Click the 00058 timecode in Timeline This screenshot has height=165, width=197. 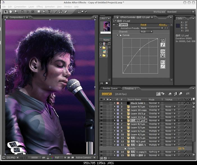click(107, 94)
